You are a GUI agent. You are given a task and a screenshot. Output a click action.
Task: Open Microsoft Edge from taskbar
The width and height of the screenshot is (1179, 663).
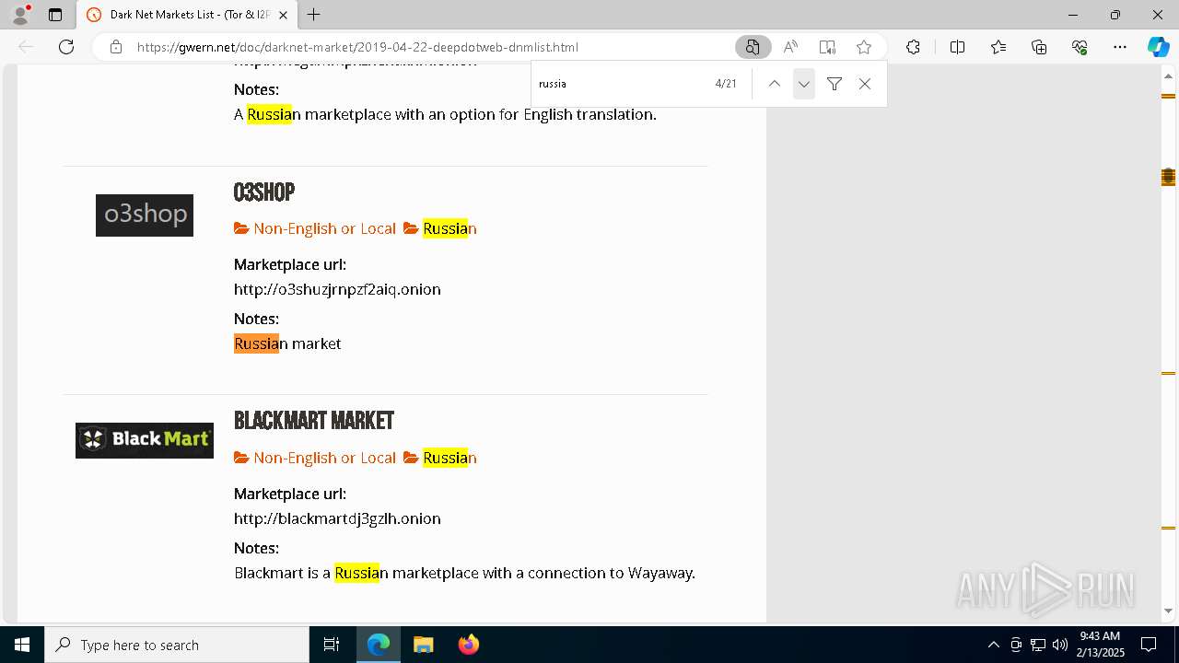[379, 645]
